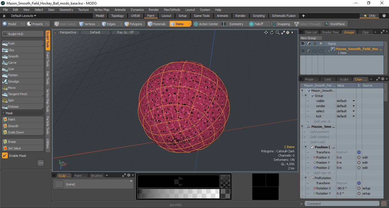Open the Shader Tree tab

pyautogui.click(x=330, y=32)
